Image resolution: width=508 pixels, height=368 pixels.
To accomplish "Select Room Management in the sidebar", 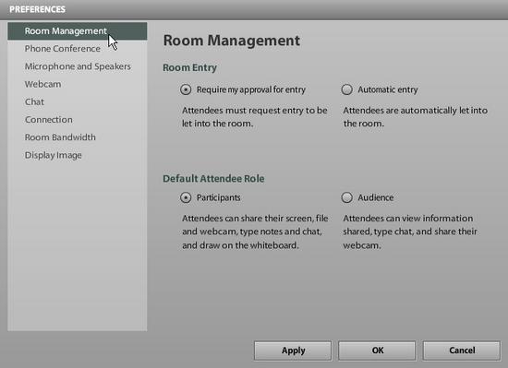I will point(77,31).
